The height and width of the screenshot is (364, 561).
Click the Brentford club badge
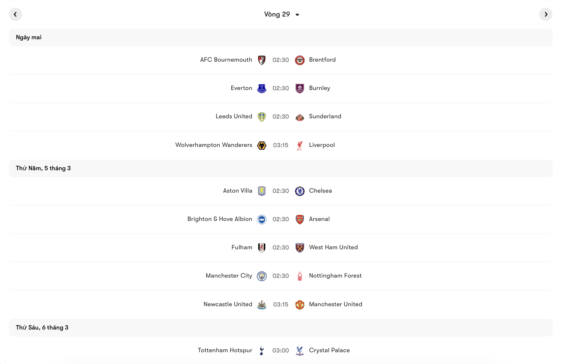click(300, 60)
